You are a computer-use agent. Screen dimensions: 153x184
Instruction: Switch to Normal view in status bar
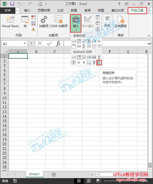tap(79, 181)
